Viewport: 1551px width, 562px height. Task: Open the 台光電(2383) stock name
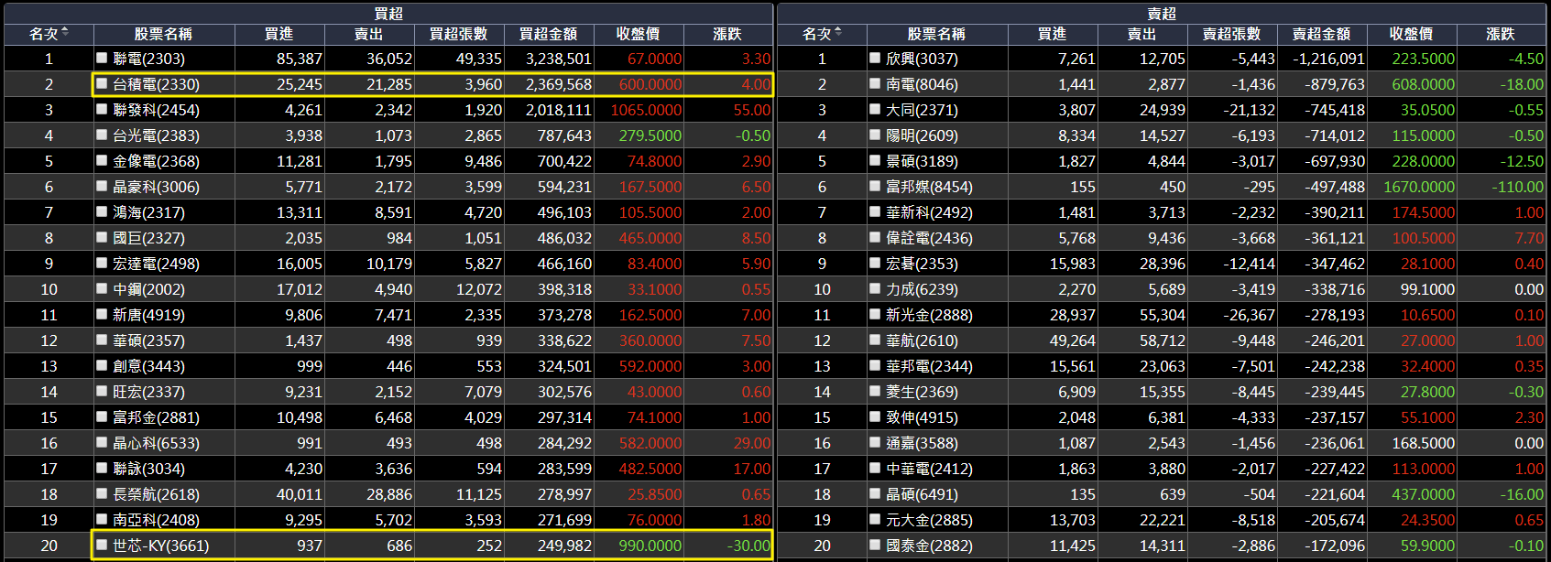(x=156, y=135)
